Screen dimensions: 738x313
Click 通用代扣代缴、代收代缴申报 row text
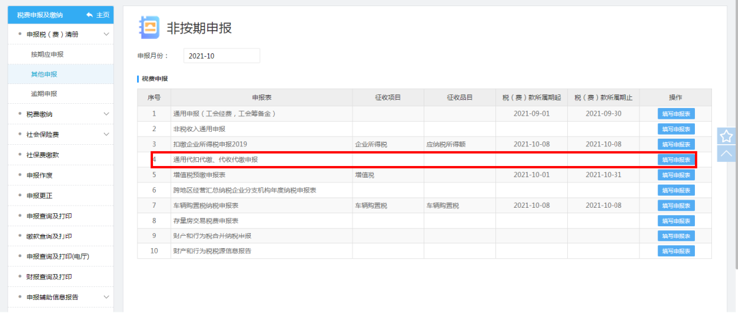tap(215, 159)
